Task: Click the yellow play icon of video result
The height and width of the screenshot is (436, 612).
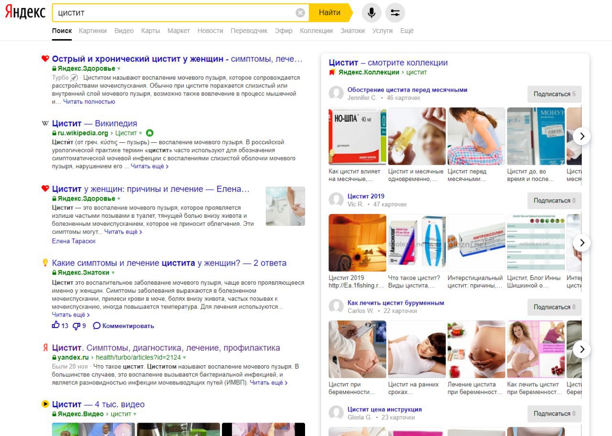Action: pyautogui.click(x=45, y=404)
